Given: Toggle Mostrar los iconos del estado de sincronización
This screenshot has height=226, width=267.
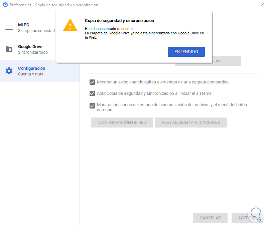Looking at the screenshot, I should click(92, 106).
